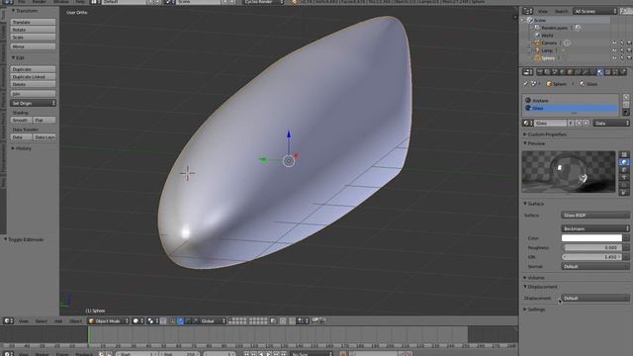
Task: Open the Material properties tab icon
Action: pos(600,72)
